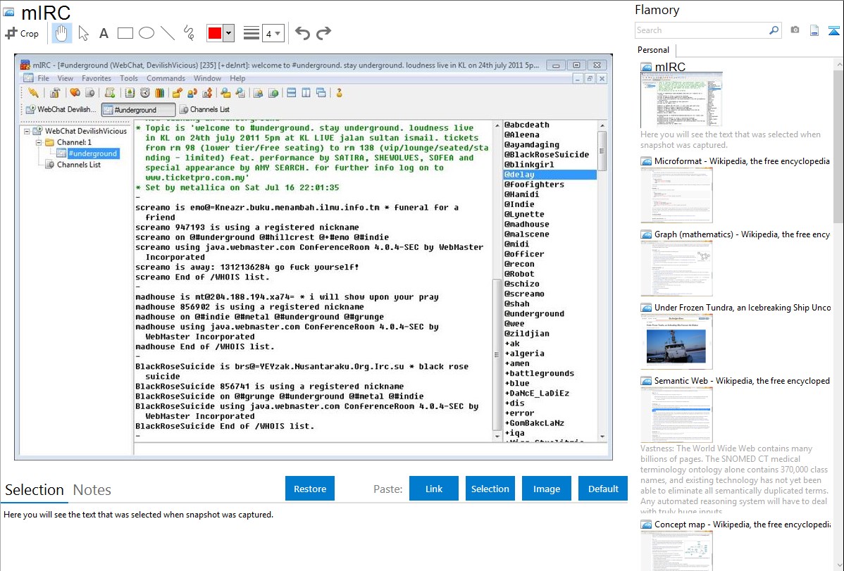
Task: Click the mIRC Timer clock icon
Action: click(x=145, y=93)
